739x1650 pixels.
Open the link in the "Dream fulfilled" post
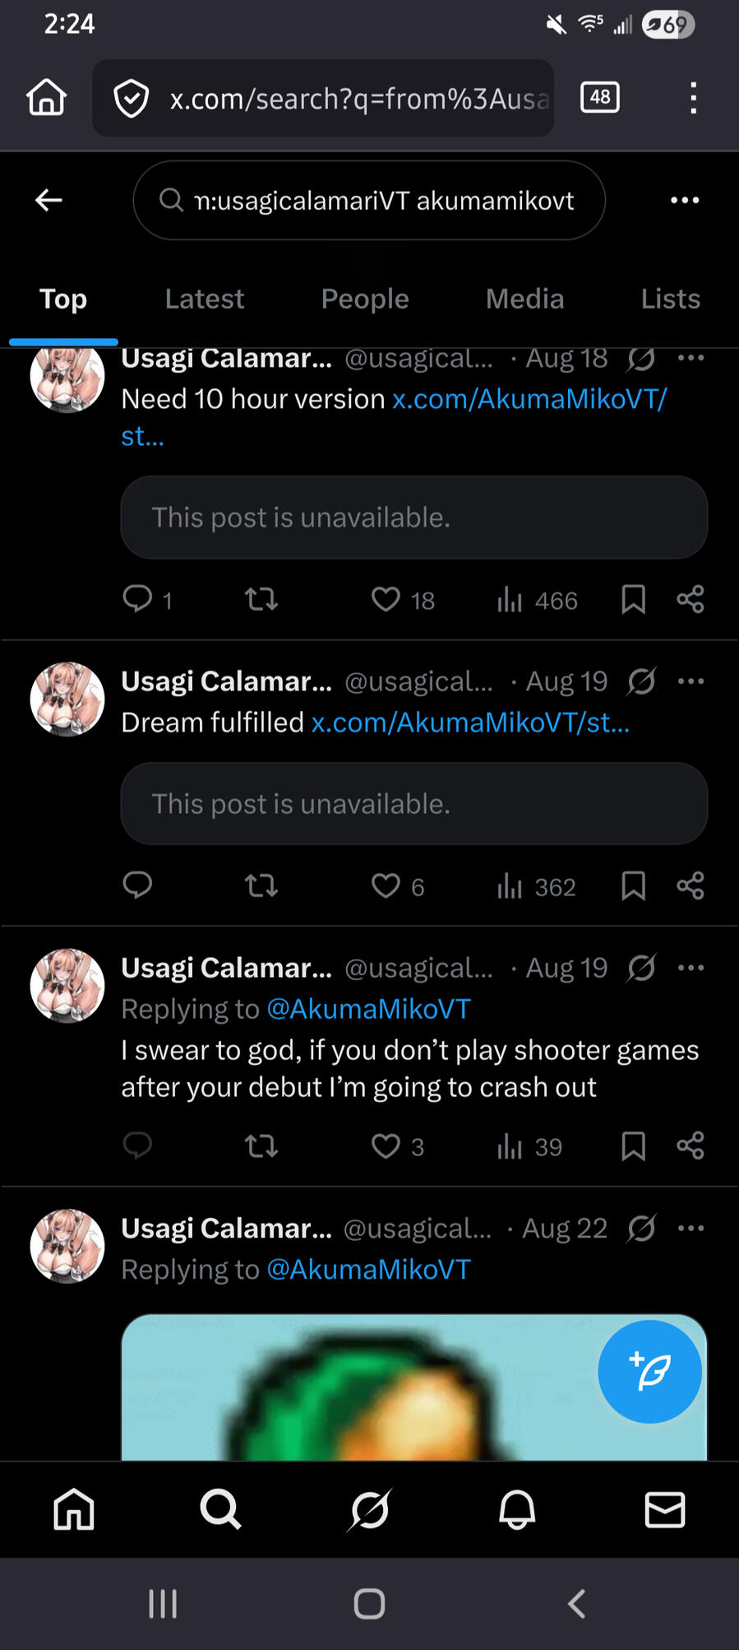click(470, 723)
